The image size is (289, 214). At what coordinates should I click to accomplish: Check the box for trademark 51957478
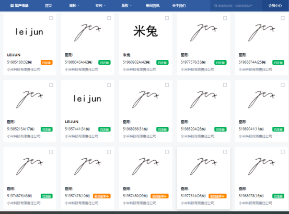coord(109,151)
